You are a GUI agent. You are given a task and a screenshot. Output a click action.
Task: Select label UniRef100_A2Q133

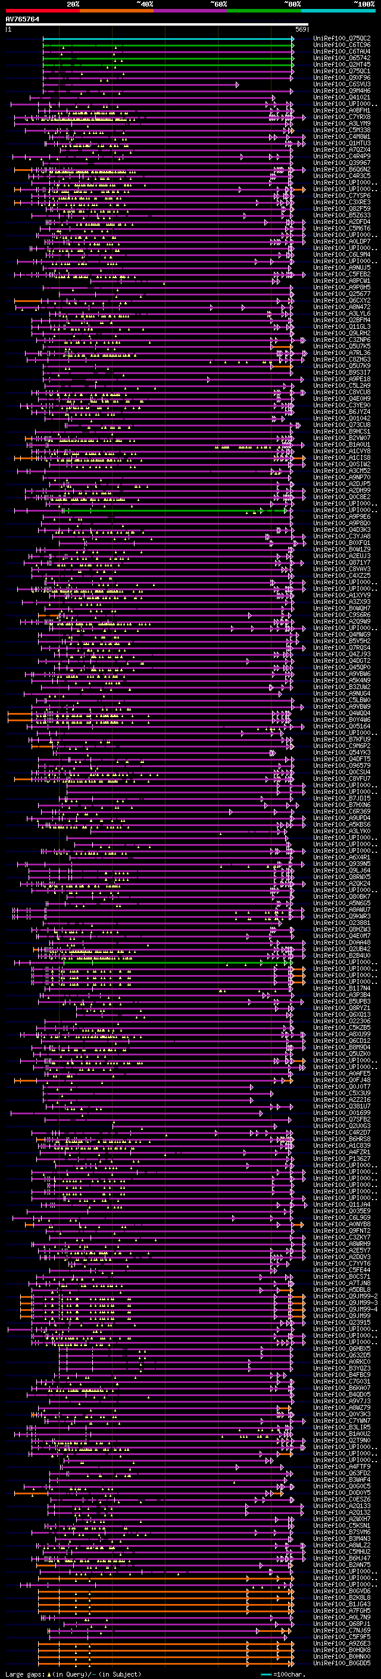click(x=342, y=1506)
